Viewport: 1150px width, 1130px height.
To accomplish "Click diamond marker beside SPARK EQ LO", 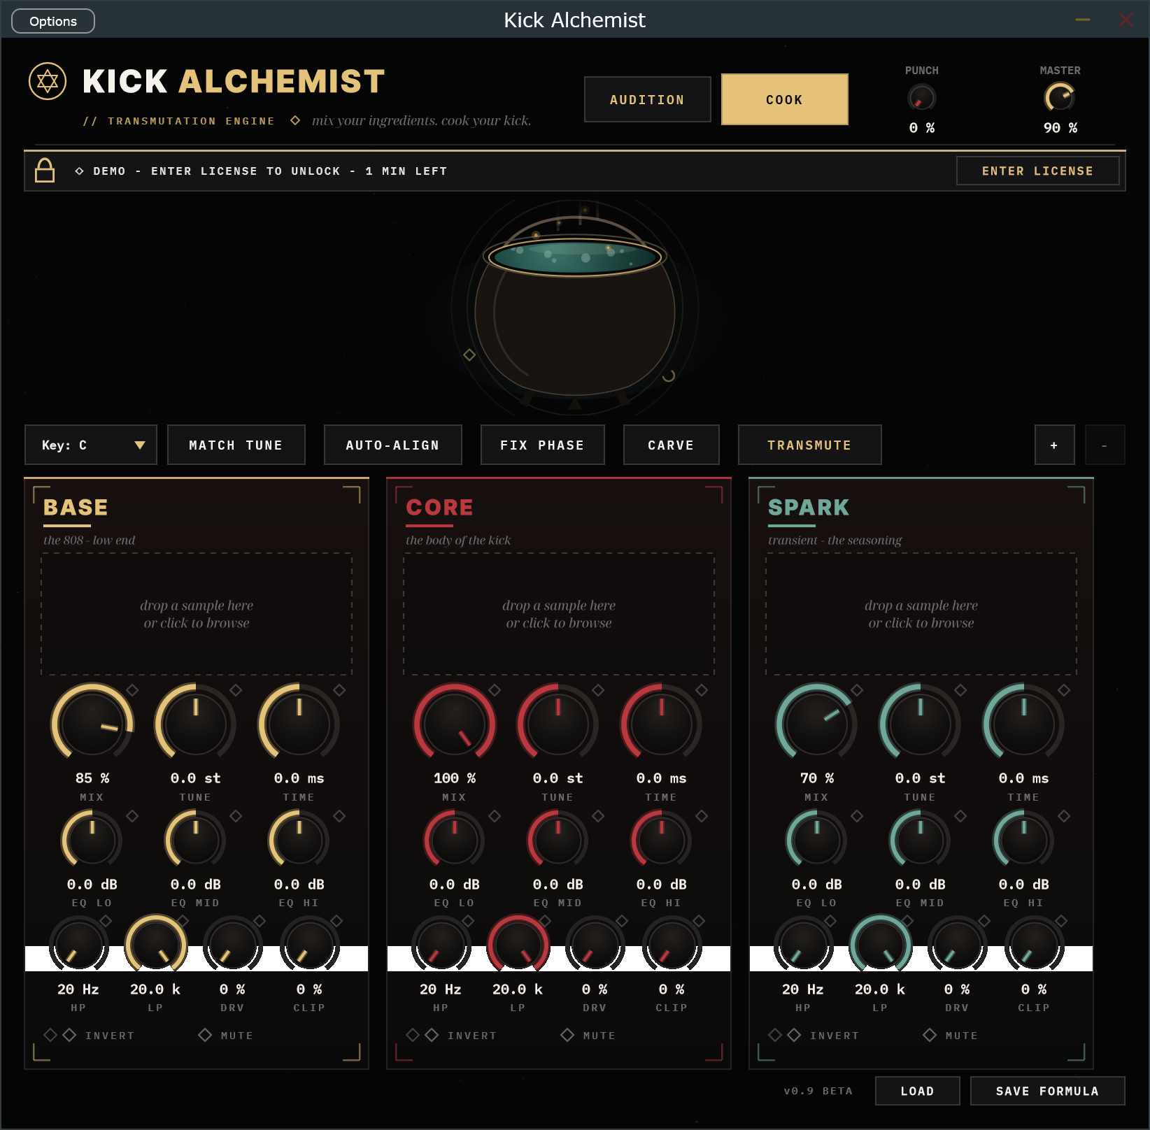I will pos(857,816).
